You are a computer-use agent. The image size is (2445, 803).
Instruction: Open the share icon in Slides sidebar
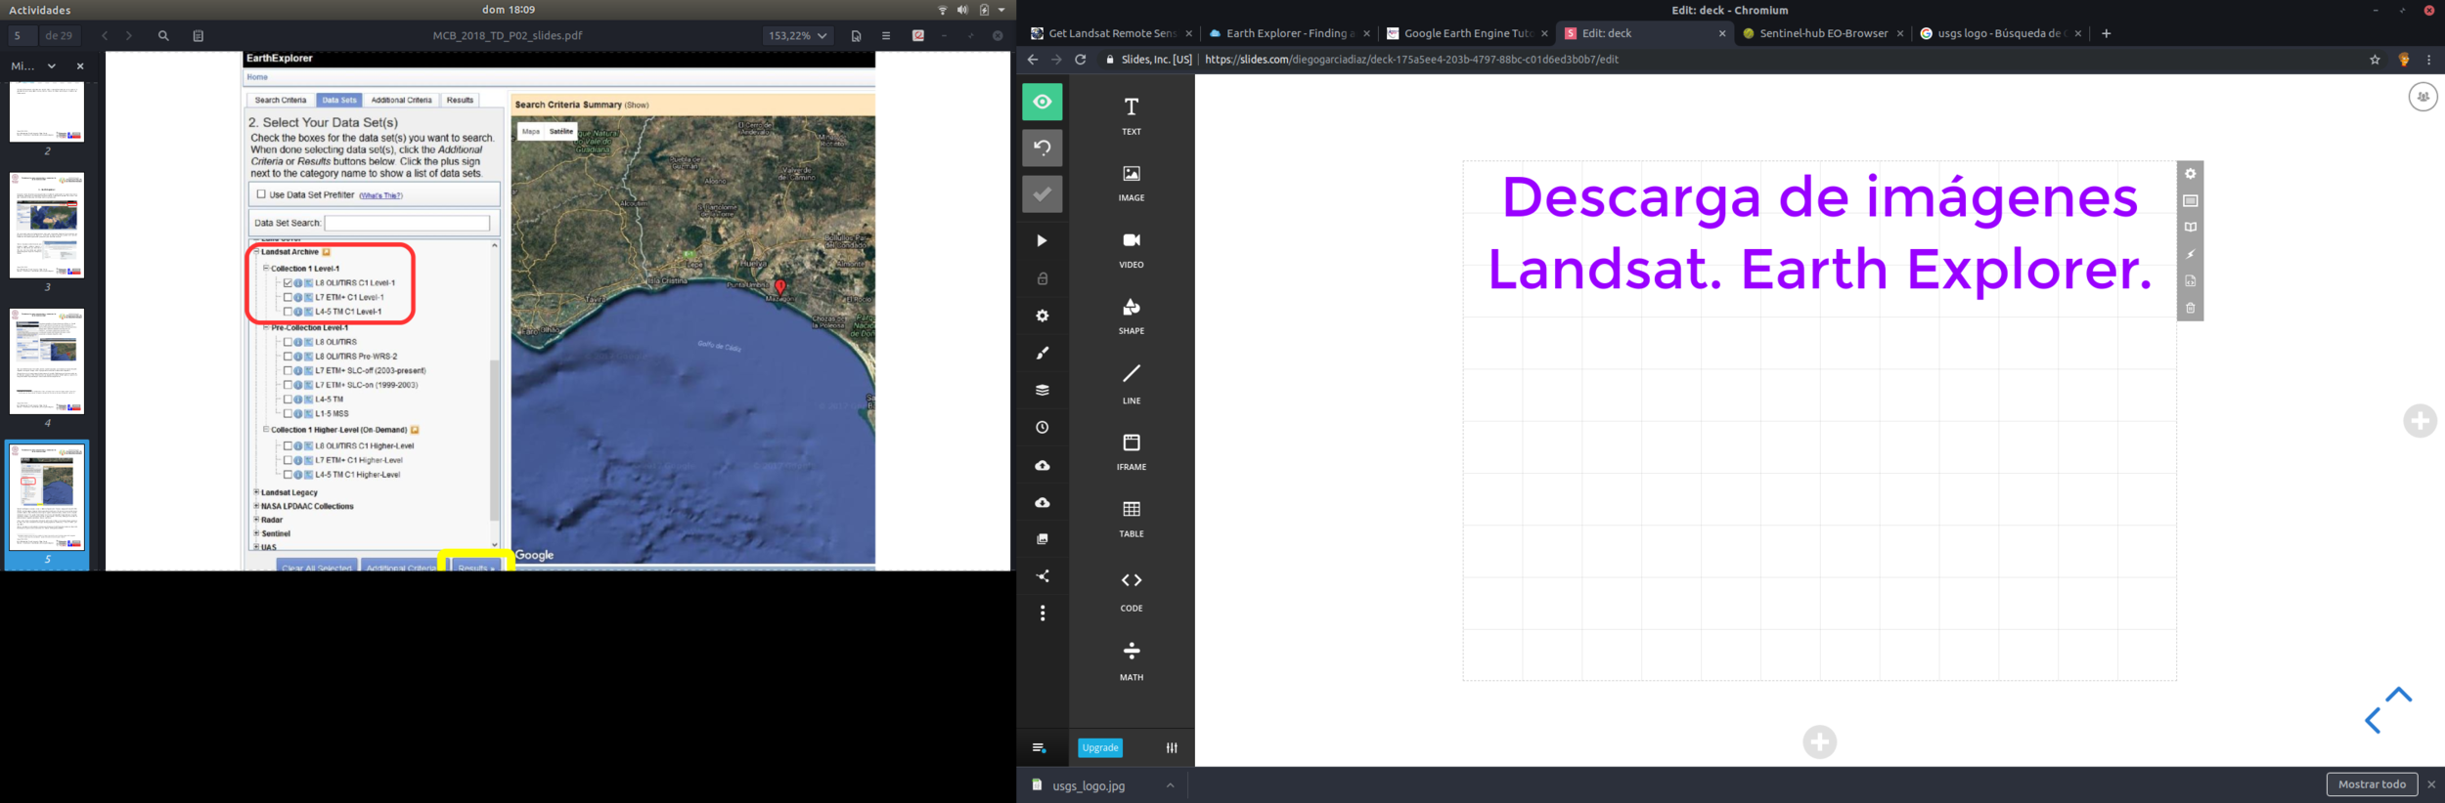point(1042,575)
